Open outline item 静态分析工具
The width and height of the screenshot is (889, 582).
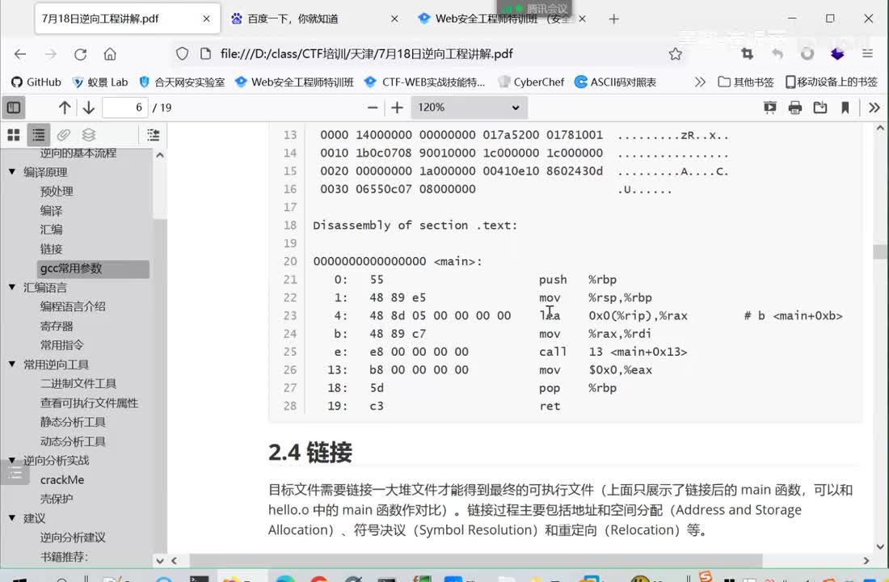click(73, 422)
